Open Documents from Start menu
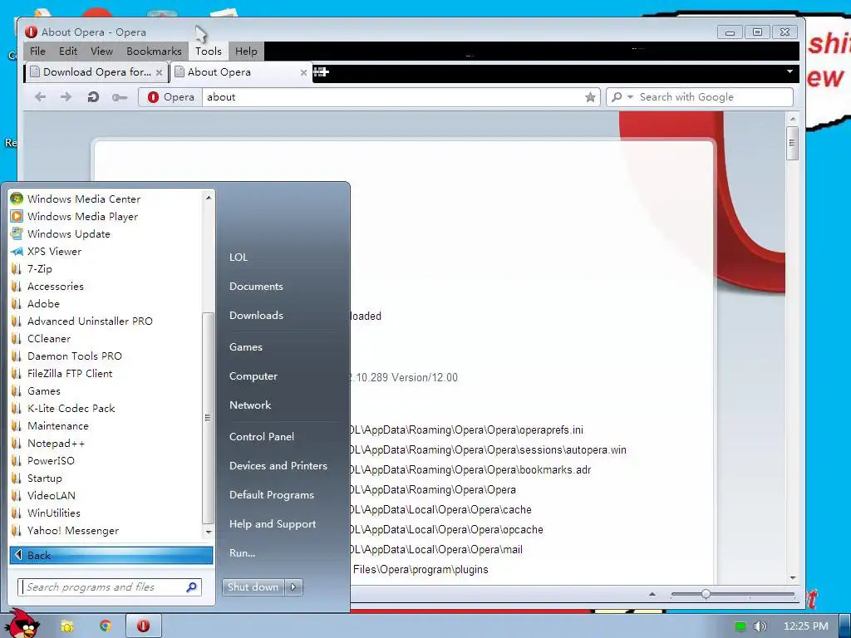The height and width of the screenshot is (638, 851). tap(256, 287)
